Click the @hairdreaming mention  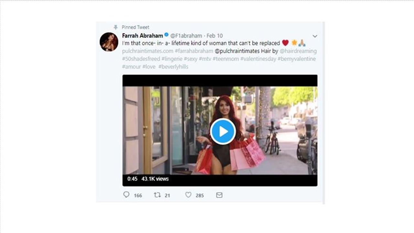click(298, 51)
